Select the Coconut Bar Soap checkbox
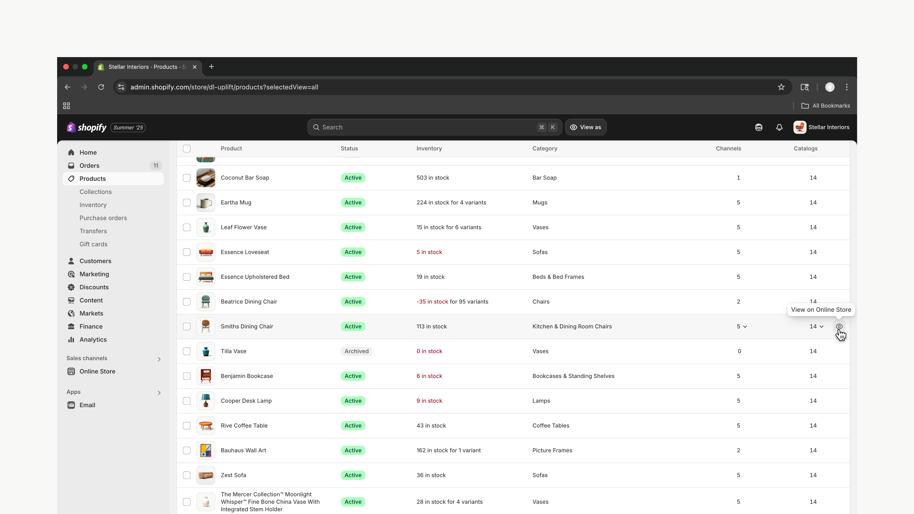The image size is (914, 514). 187,178
